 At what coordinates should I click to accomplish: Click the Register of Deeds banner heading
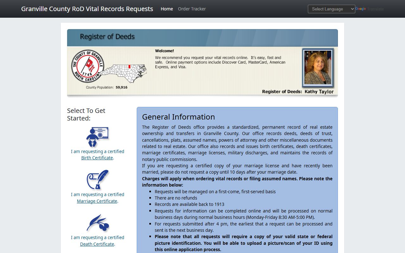click(x=107, y=37)
